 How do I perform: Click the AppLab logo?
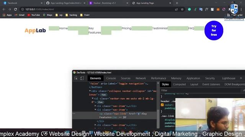point(35,30)
